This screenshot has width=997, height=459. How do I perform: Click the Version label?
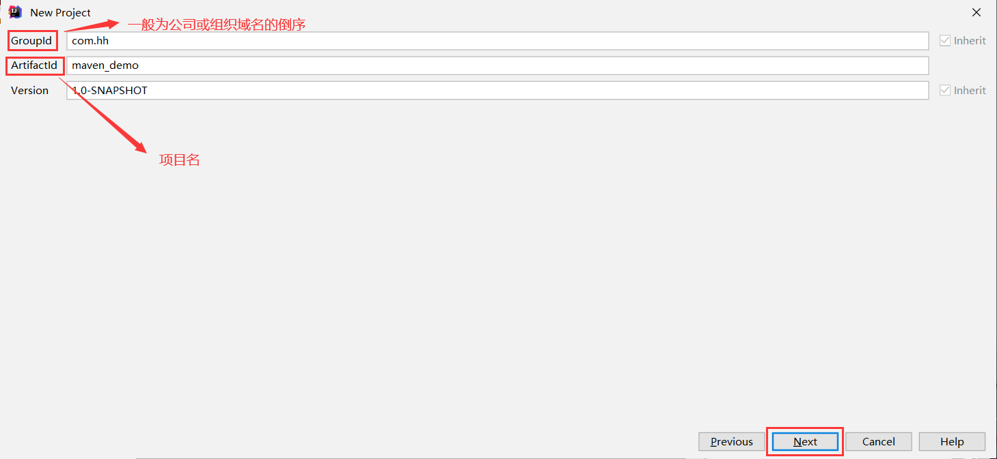(x=29, y=91)
